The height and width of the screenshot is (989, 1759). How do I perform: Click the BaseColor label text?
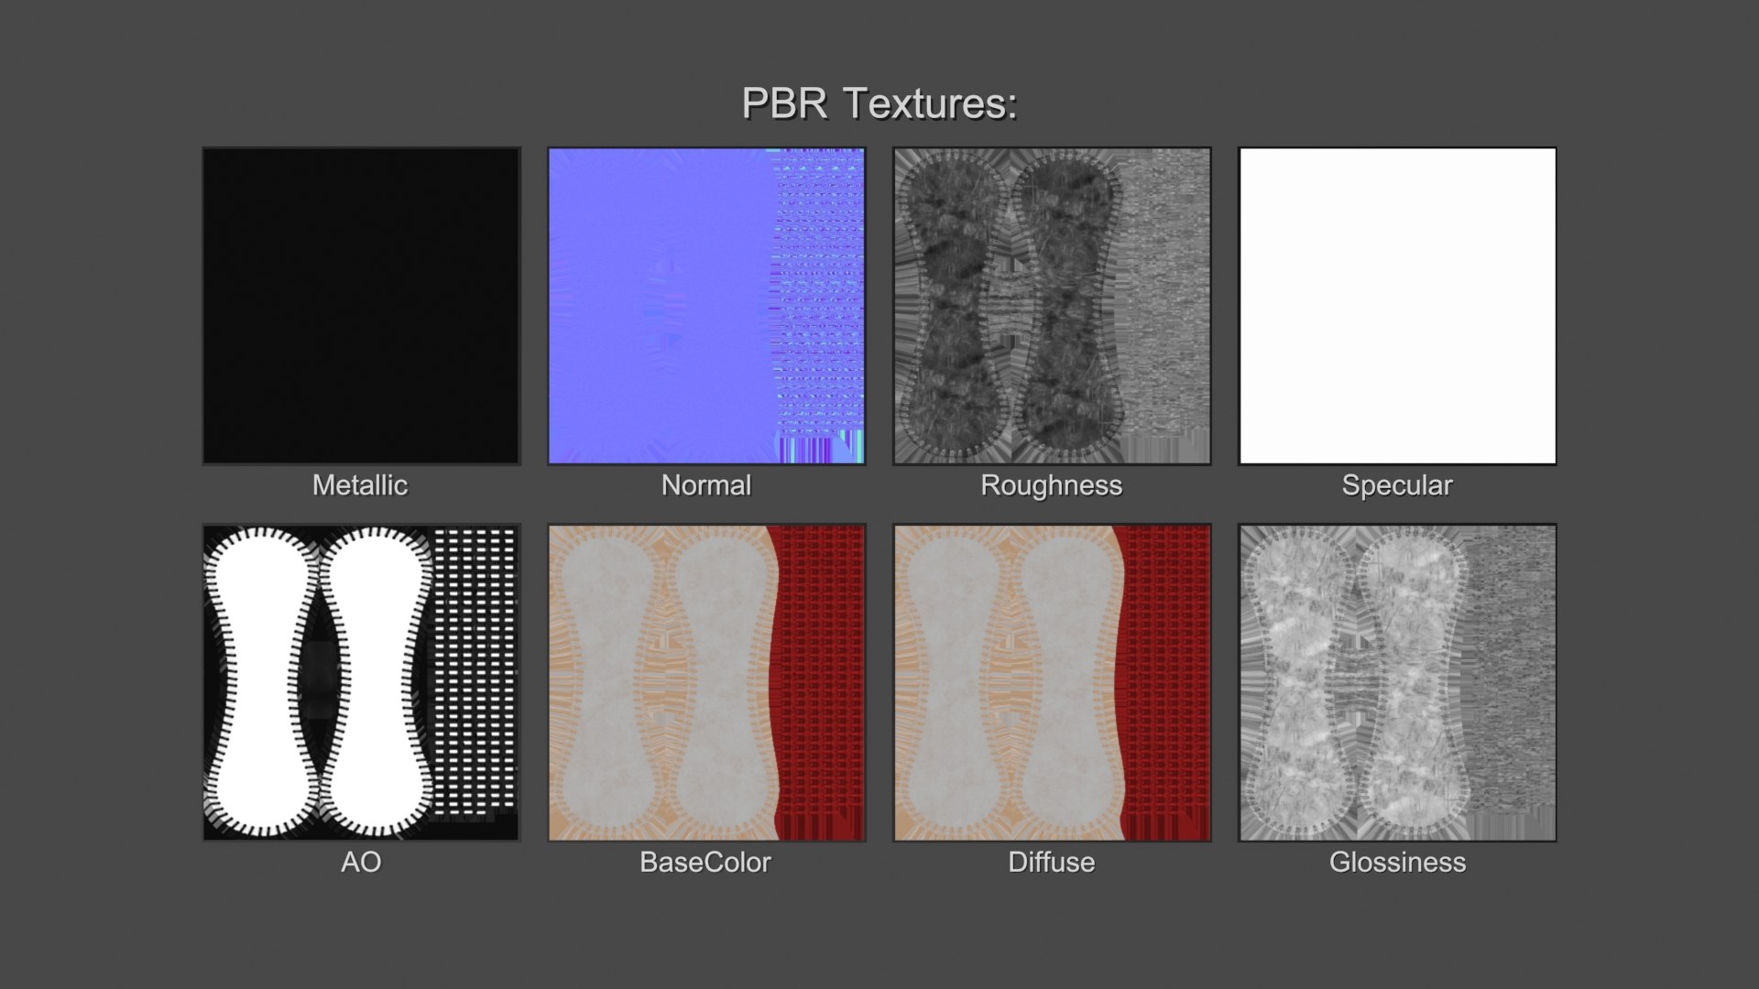[x=705, y=863]
